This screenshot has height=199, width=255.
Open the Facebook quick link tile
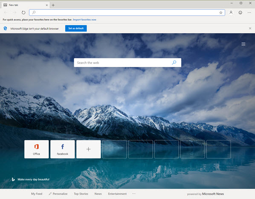[62, 149]
